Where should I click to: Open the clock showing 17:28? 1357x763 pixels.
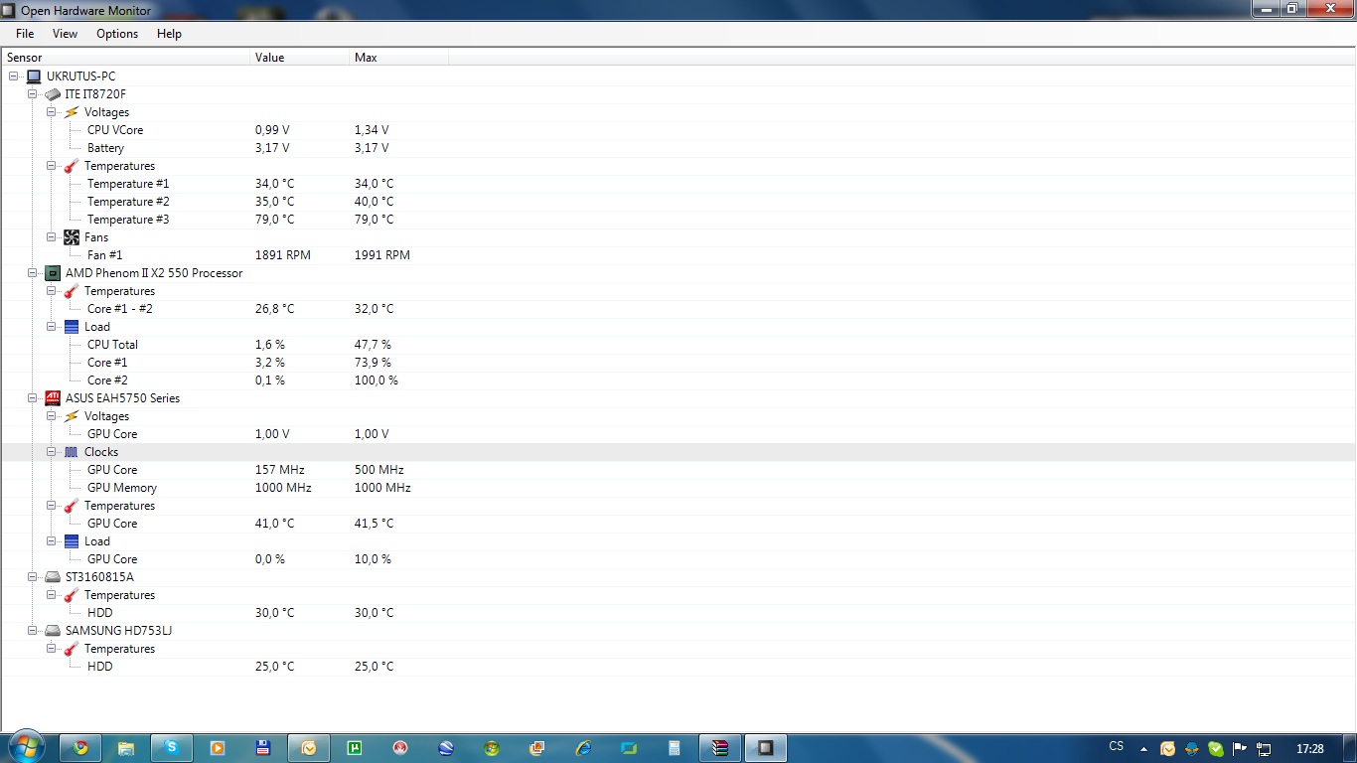pos(1310,748)
